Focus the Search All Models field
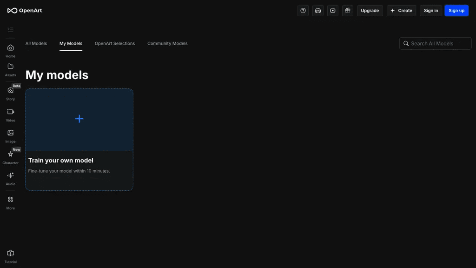476x268 pixels. coord(435,43)
